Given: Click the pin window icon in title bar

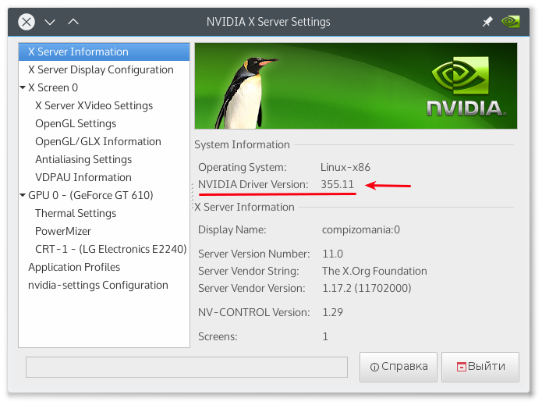Looking at the screenshot, I should [x=487, y=22].
